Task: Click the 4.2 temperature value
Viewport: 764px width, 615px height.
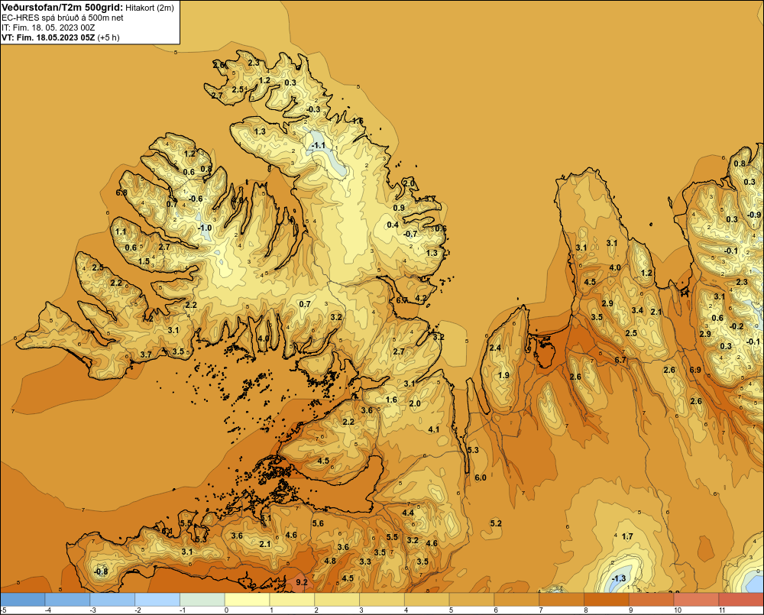Action: point(421,298)
